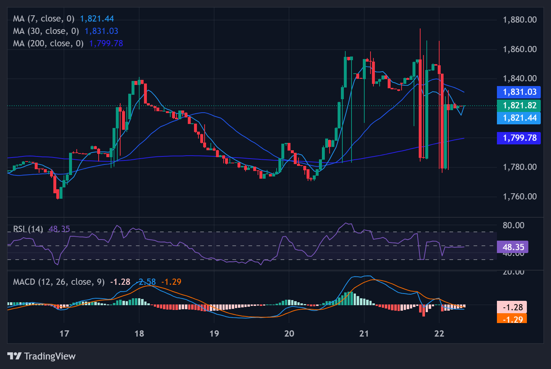
Task: Click the purple 48.35 RSI axis tag
Action: (513, 247)
